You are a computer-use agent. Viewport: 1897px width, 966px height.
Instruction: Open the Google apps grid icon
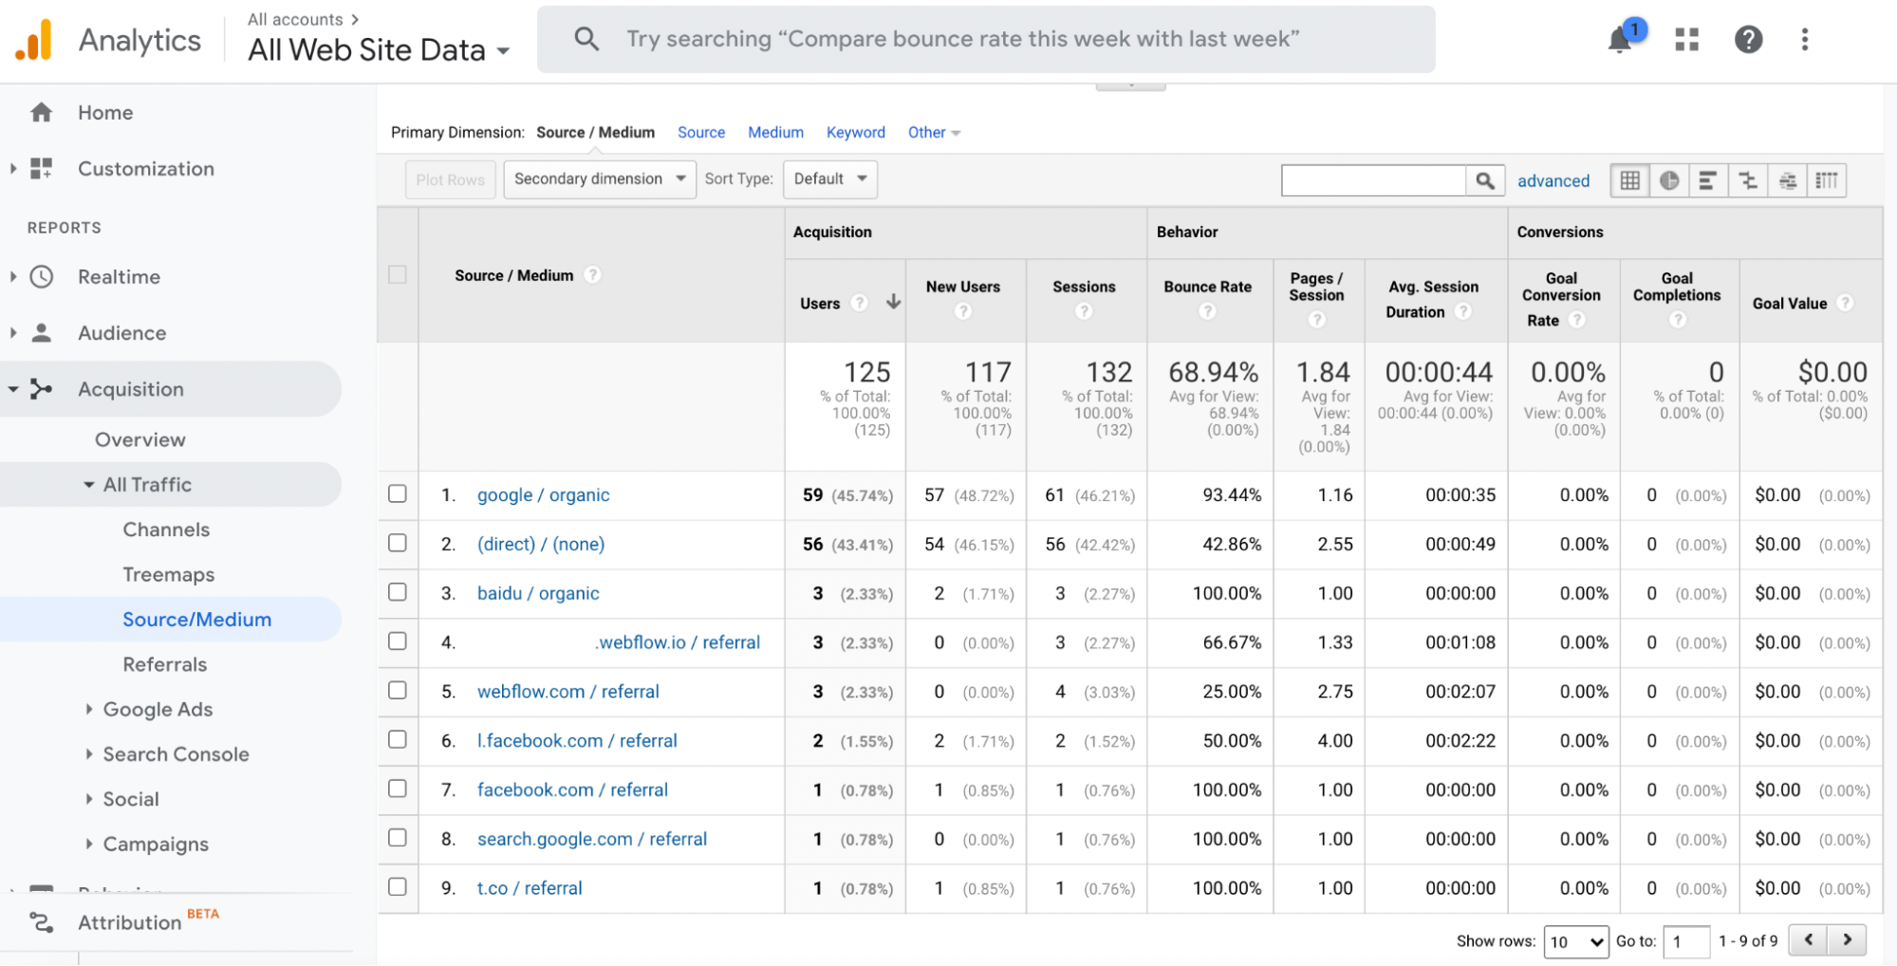pos(1686,39)
